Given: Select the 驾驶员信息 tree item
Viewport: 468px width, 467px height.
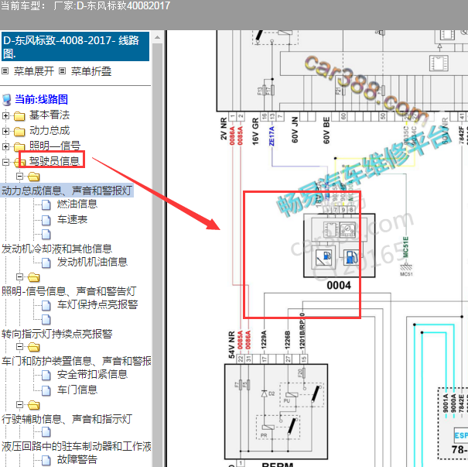Looking at the screenshot, I should [54, 161].
